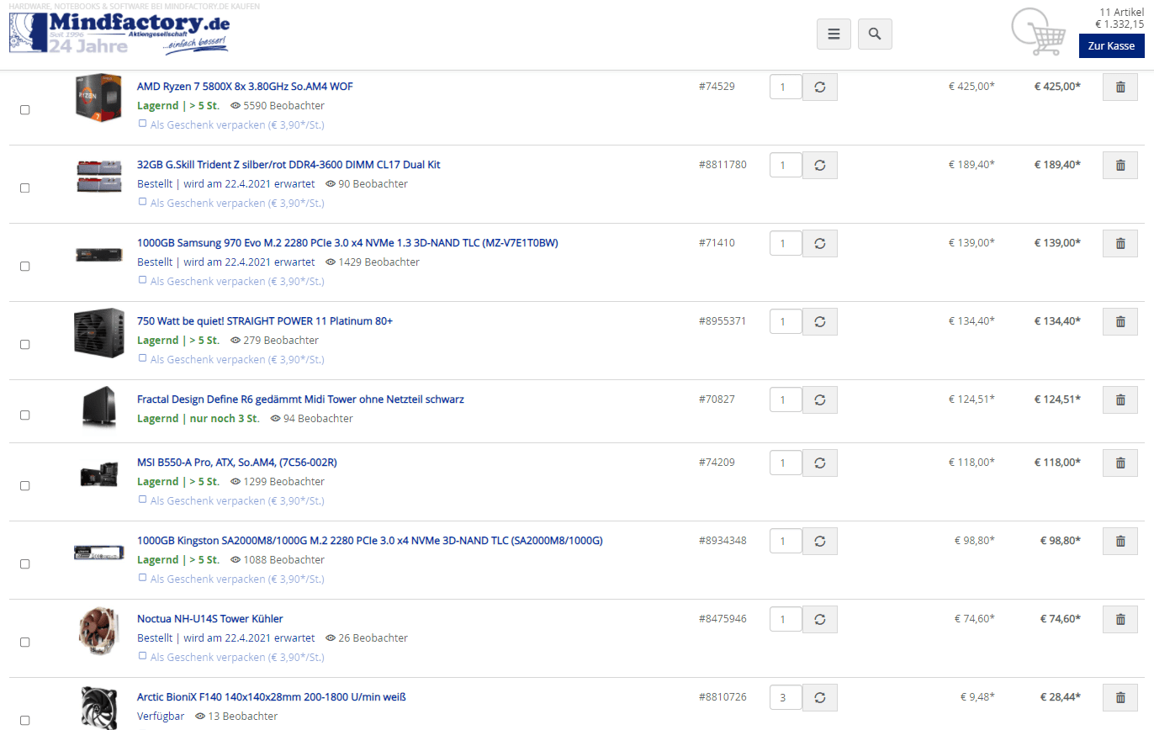Refresh quantity for Noctua NH-U14S
The height and width of the screenshot is (730, 1154).
(x=820, y=619)
